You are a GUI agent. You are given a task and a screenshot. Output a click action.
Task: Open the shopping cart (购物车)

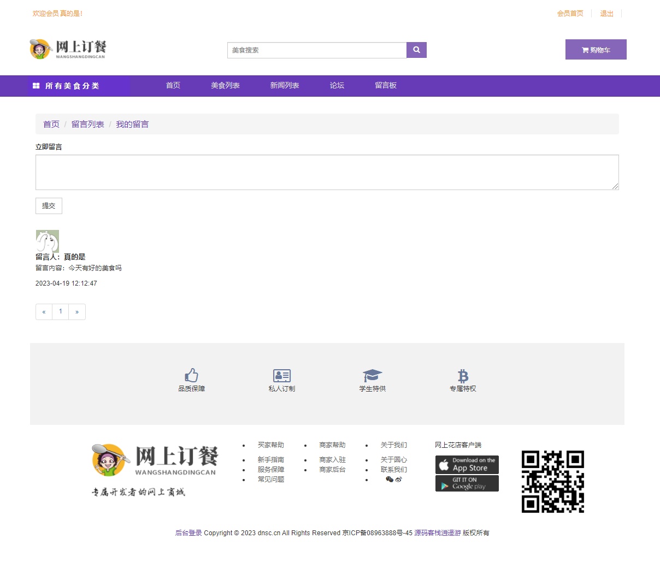click(x=596, y=50)
